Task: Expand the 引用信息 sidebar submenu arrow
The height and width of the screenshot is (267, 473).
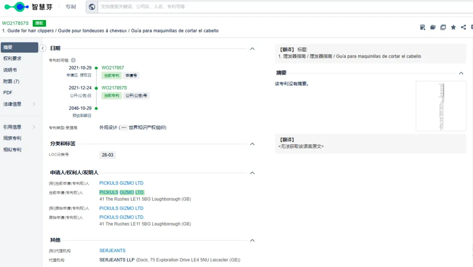Action: (x=34, y=127)
